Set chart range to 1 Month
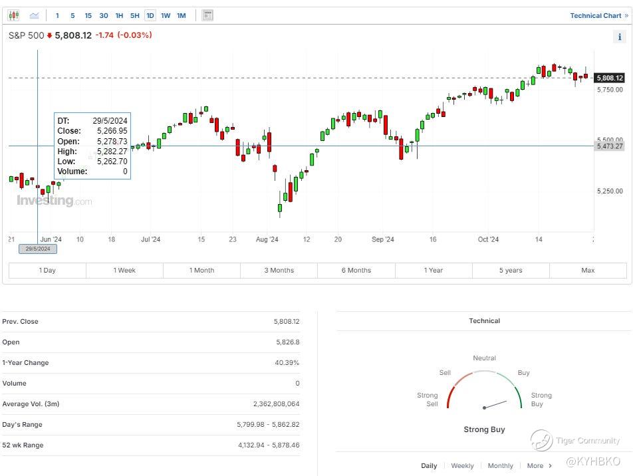 pyautogui.click(x=202, y=271)
